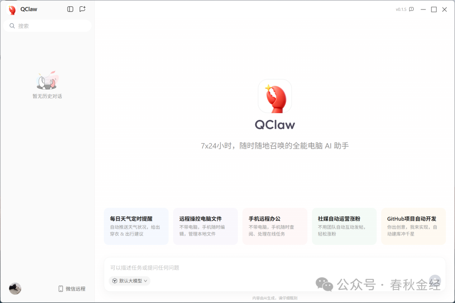Choose the 远程操控电脑文件 suggestion card

[205, 226]
